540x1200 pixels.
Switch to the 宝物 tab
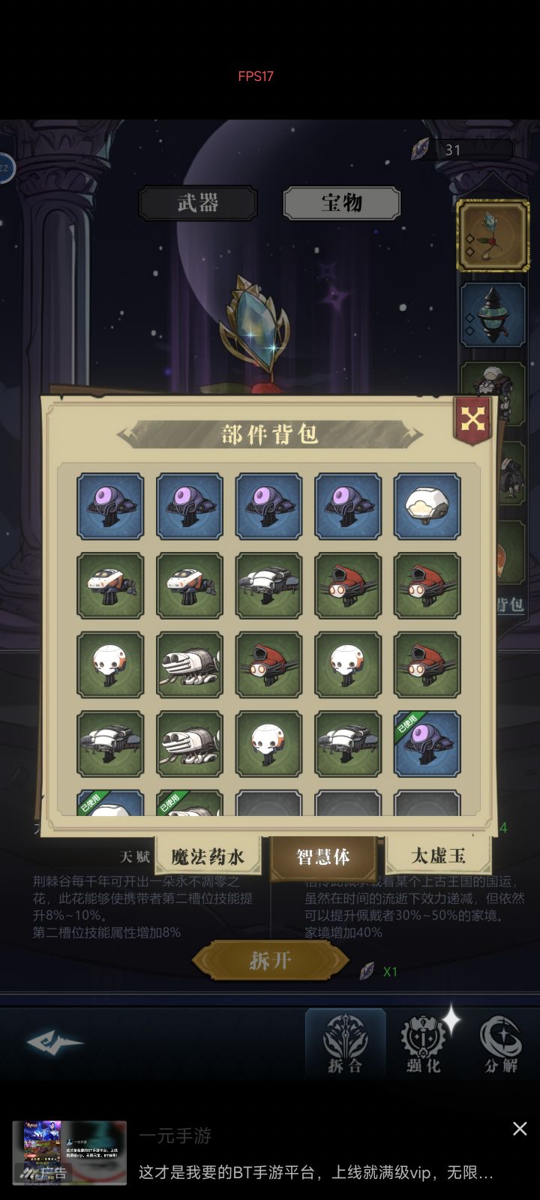pos(342,202)
